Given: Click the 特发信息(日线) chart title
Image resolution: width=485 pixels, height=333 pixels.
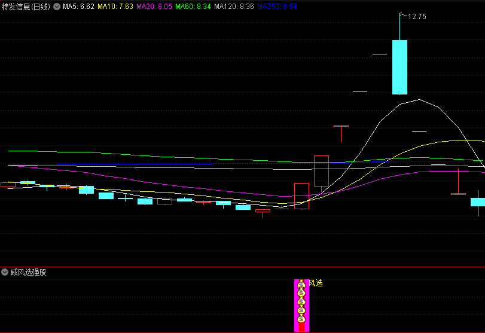Looking at the screenshot, I should pos(26,7).
